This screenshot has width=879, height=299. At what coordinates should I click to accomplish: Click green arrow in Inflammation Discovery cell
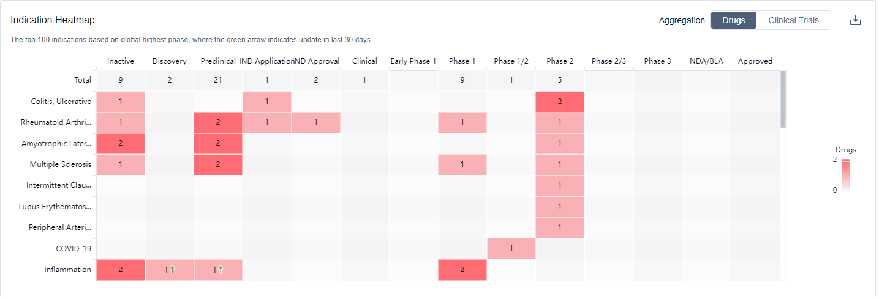pos(172,270)
